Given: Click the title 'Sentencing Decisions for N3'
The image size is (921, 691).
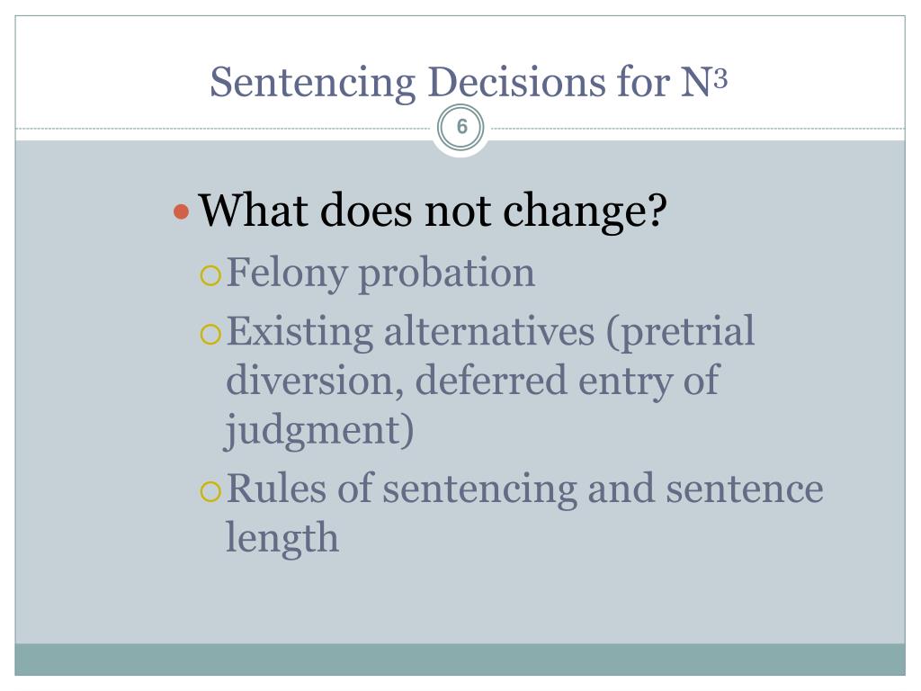Looking at the screenshot, I should (x=469, y=82).
